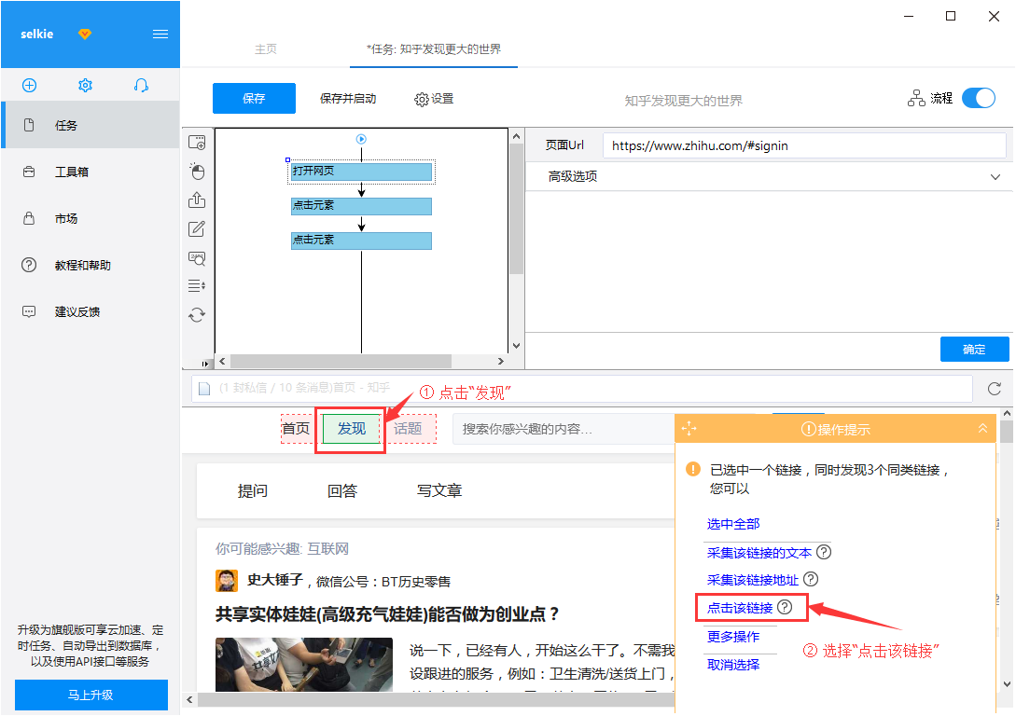
Task: Select the second 点击元素 workflow step
Action: 362,241
